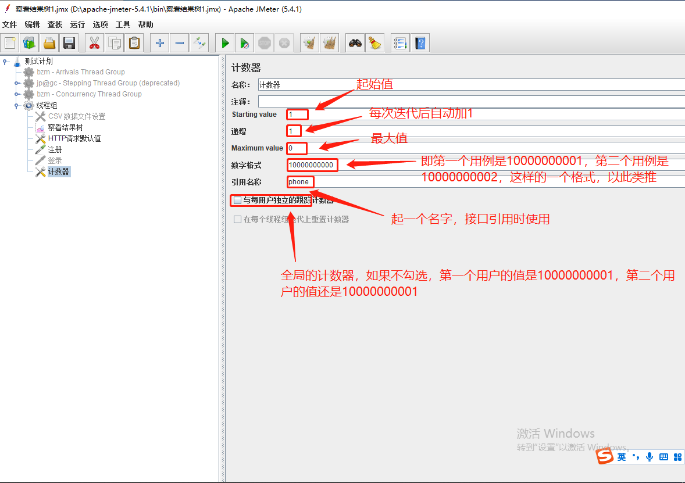685x483 pixels.
Task: Click the 注释 input field
Action: [472, 102]
